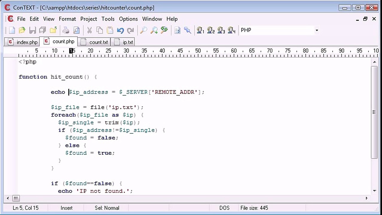
Task: Click "file('ip.txt')" in code
Action: point(115,107)
